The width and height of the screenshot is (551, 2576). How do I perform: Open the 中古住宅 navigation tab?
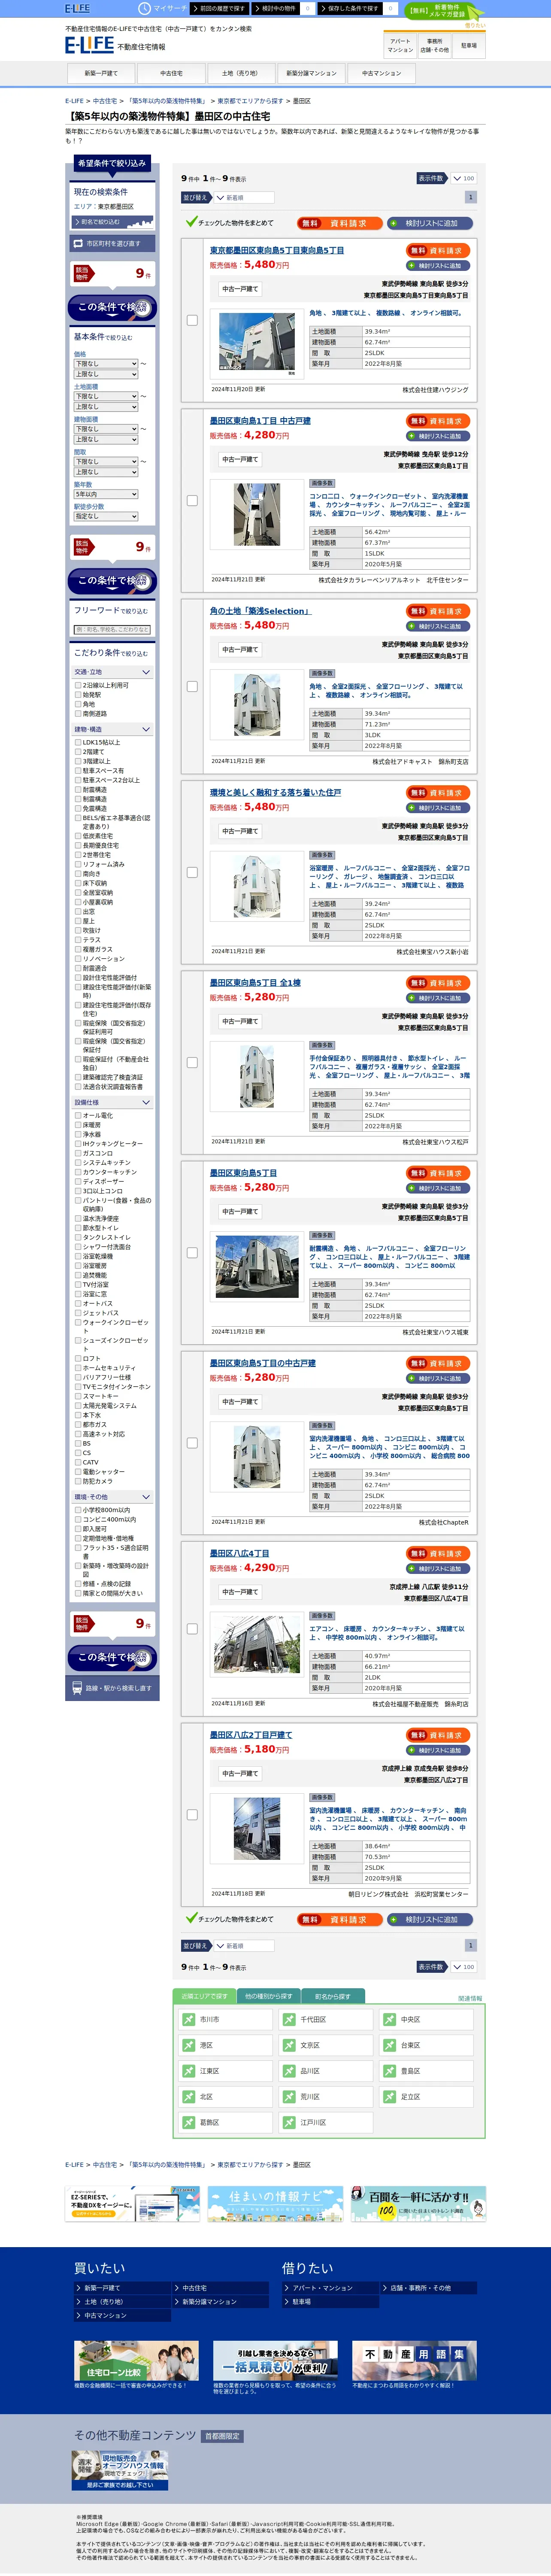(x=171, y=73)
